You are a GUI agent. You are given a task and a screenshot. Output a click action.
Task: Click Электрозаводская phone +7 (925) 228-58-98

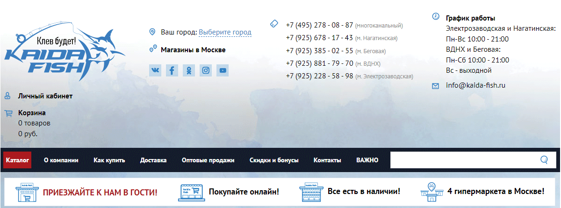320,76
